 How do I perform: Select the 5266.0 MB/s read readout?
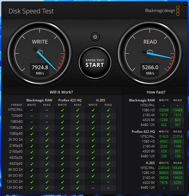[150, 70]
